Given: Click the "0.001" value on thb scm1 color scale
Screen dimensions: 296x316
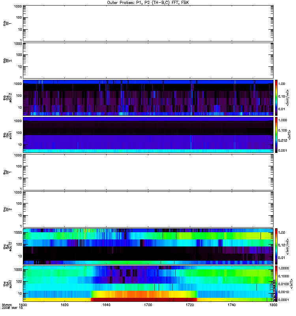Looking at the screenshot, I should pos(283,150).
